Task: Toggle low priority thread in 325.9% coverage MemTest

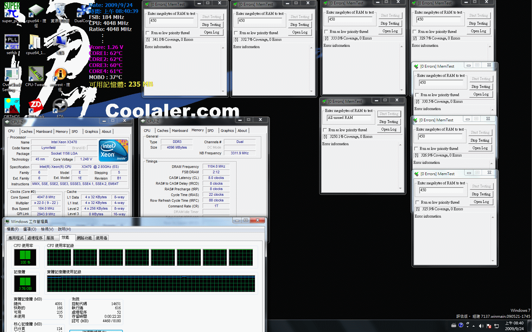Action: point(417,202)
